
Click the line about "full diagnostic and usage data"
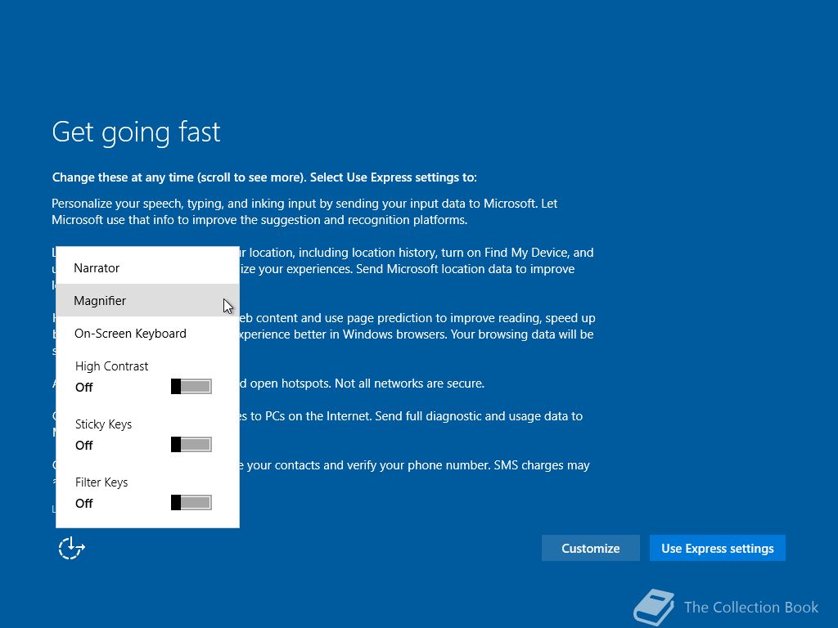tap(411, 416)
